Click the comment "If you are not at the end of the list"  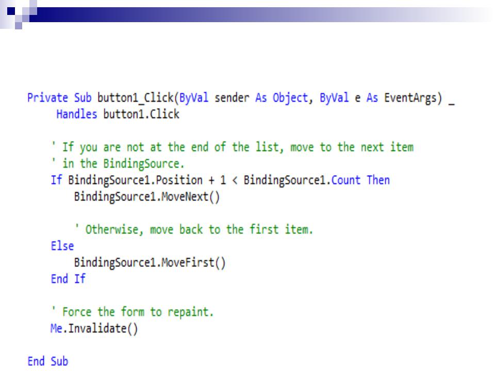click(x=171, y=147)
